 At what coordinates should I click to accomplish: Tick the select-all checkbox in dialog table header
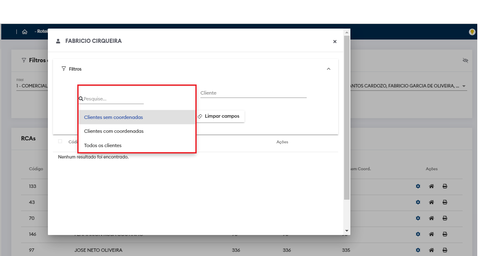pos(60,141)
